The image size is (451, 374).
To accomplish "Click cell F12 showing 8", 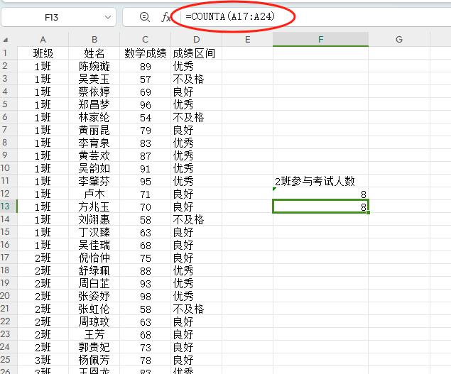I will pos(321,194).
